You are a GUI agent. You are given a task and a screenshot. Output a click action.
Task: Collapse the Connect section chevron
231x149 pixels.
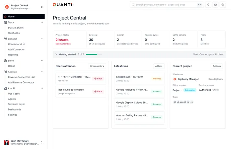pos(42,39)
